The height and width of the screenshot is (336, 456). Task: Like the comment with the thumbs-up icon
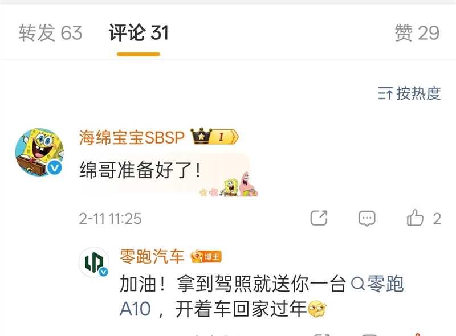pyautogui.click(x=415, y=218)
